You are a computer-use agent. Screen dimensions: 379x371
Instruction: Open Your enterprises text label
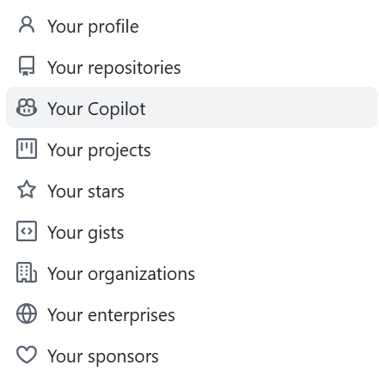coord(111,315)
